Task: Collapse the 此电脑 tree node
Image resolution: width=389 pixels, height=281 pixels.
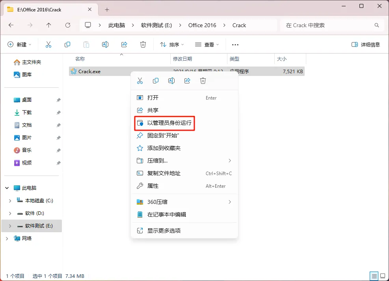Action: [7, 188]
